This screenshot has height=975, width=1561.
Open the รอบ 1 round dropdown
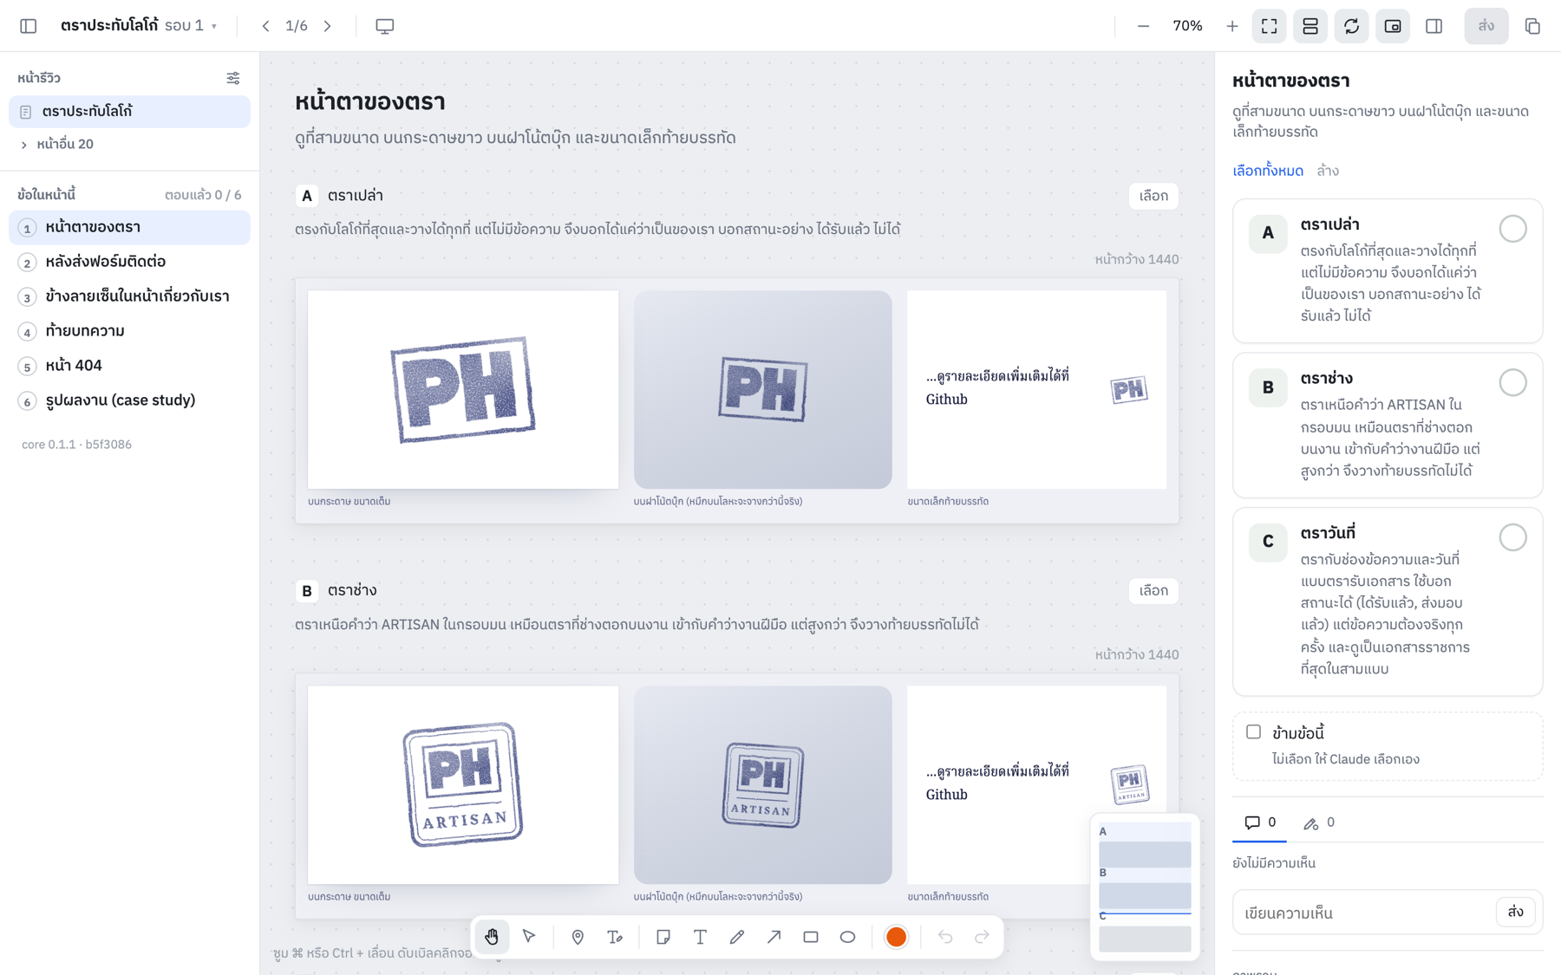pyautogui.click(x=191, y=26)
